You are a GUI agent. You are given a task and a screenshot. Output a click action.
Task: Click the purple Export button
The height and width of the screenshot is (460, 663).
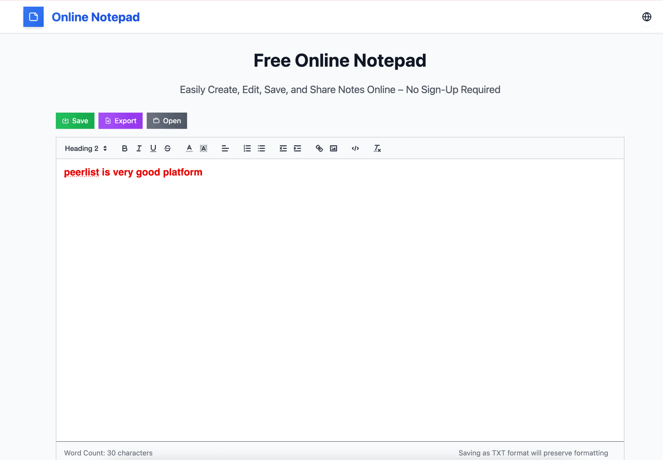tap(120, 121)
